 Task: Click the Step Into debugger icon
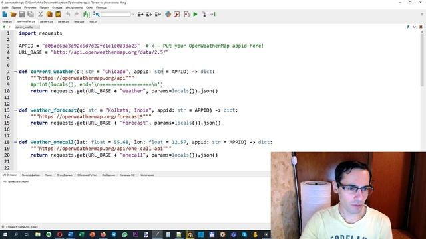(x=204, y=14)
